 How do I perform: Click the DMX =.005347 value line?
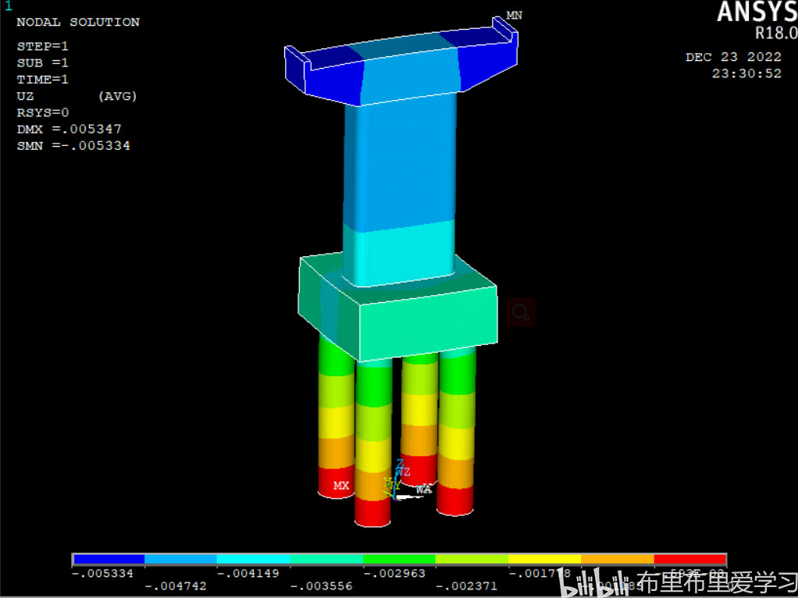69,129
